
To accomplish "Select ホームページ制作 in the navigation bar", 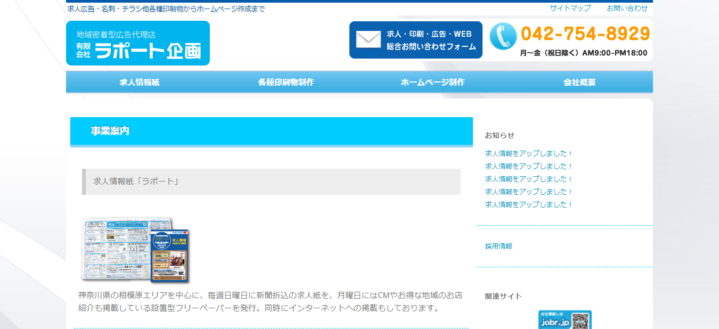I will [432, 83].
